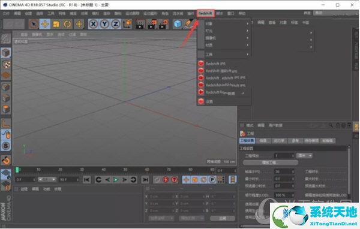
Task: Open the Redshift menu in menu bar
Action: pos(205,13)
